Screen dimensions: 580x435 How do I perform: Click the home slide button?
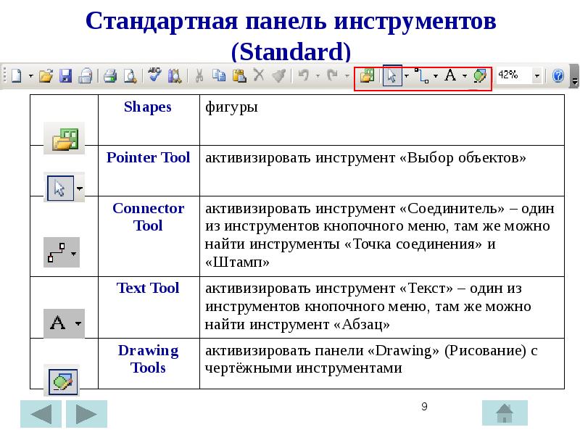coord(505,413)
